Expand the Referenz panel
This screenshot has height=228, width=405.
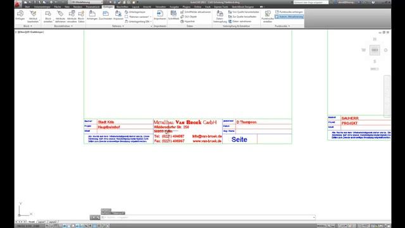coord(118,26)
